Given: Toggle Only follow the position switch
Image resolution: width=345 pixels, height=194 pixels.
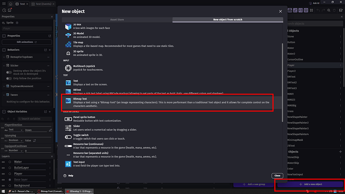Looking at the screenshot, I should pos(9,78).
